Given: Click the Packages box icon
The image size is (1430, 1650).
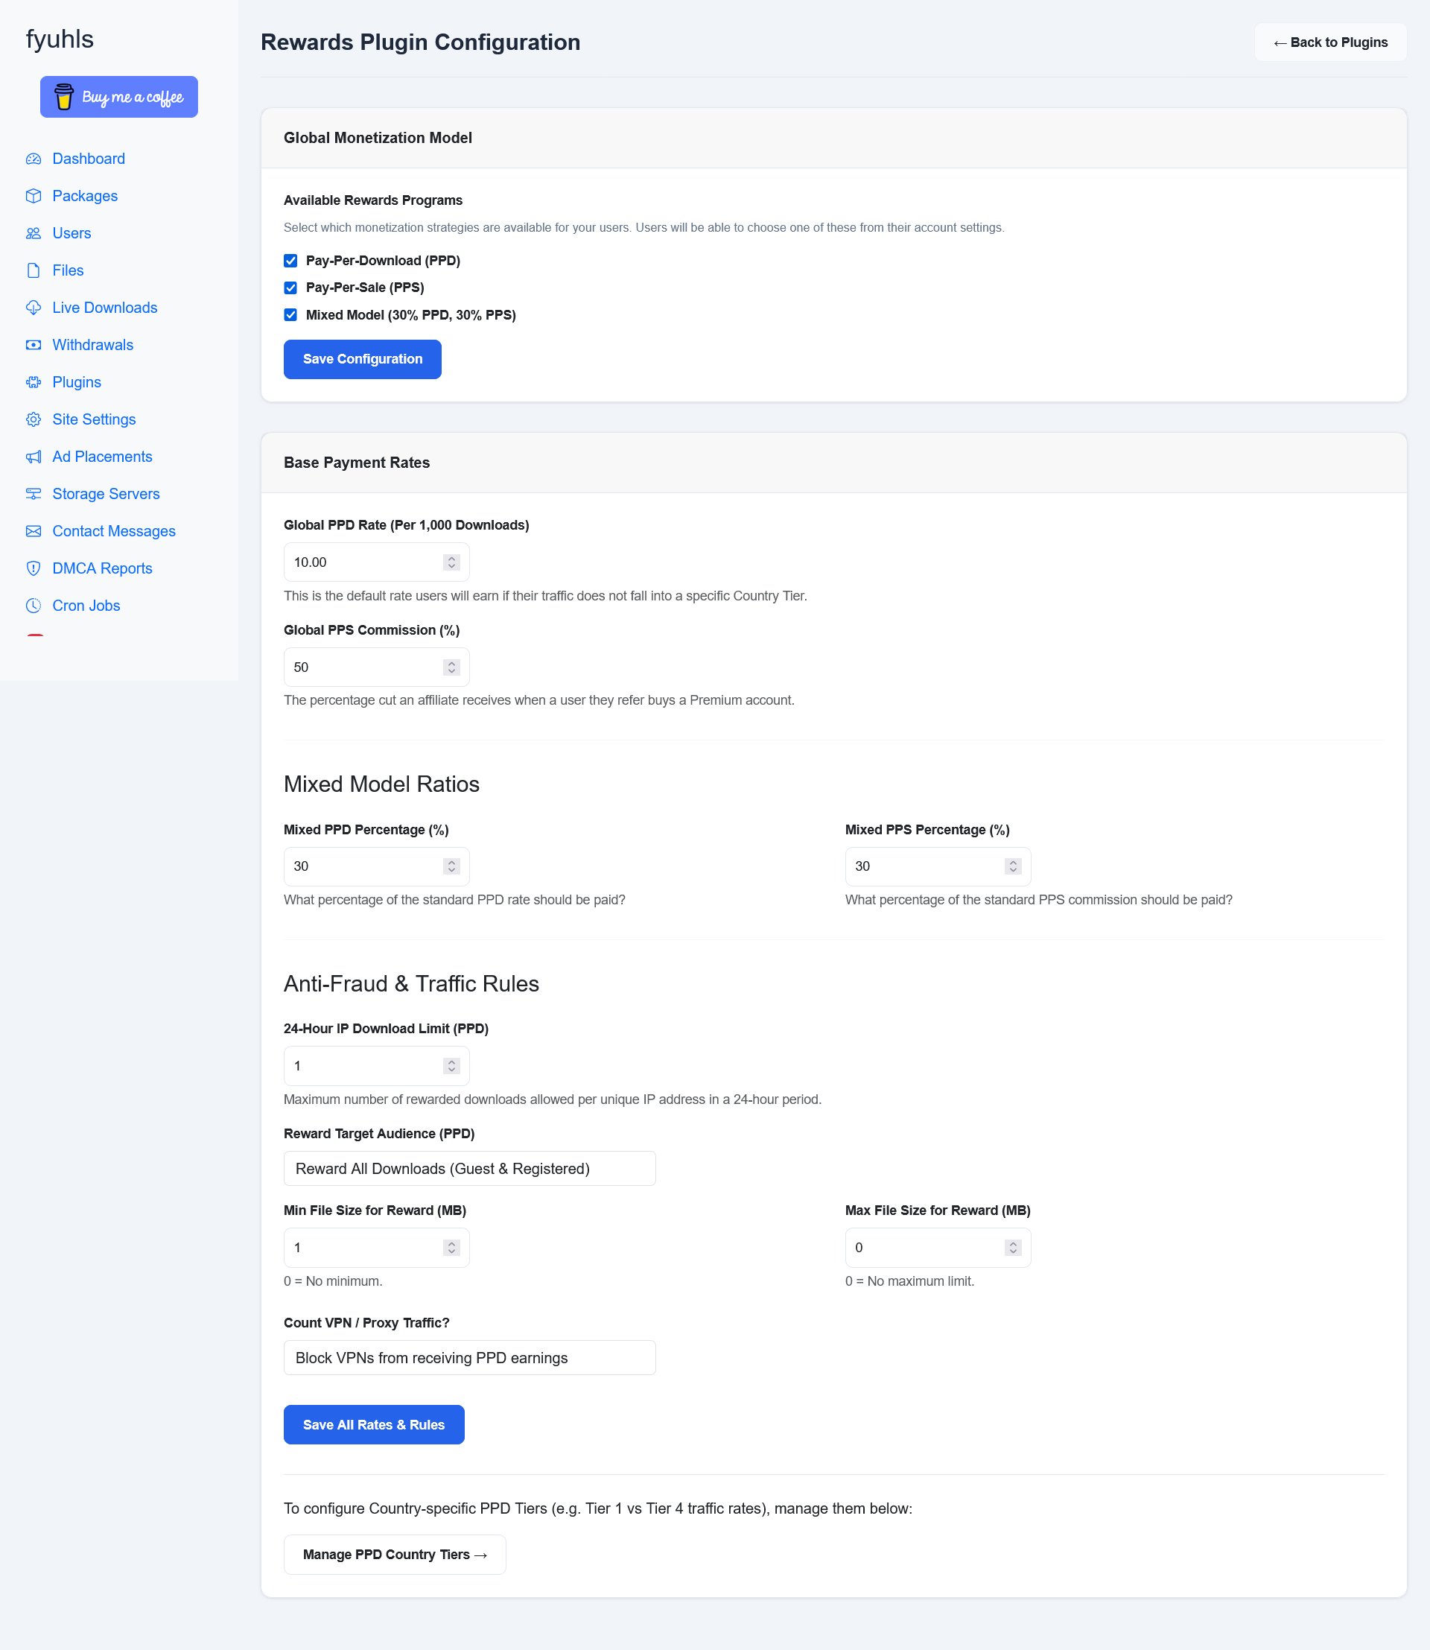Looking at the screenshot, I should pos(34,197).
